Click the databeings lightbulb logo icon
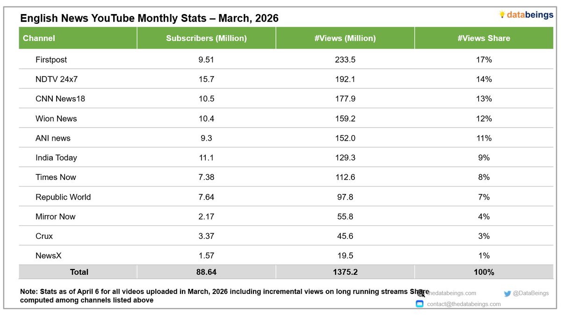Image resolution: width=561 pixels, height=315 pixels. (x=502, y=15)
